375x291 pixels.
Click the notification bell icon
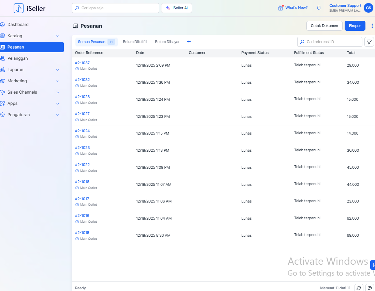click(319, 8)
